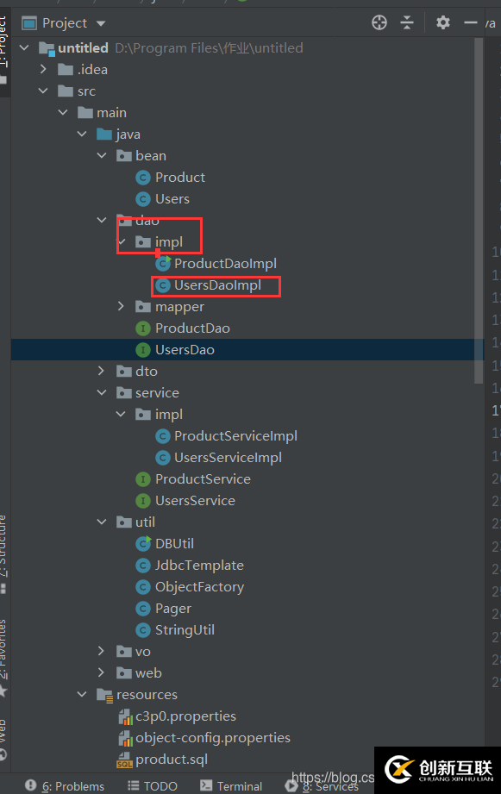Open the Project view dropdown arrow
This screenshot has width=501, height=794.
(101, 23)
